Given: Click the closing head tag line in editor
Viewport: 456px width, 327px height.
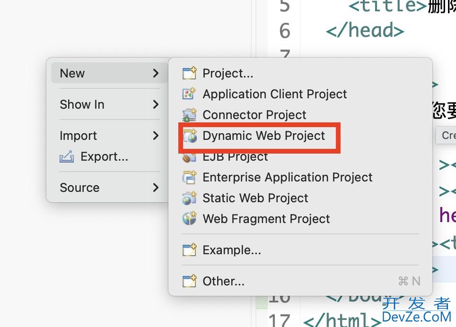Looking at the screenshot, I should pos(365,31).
